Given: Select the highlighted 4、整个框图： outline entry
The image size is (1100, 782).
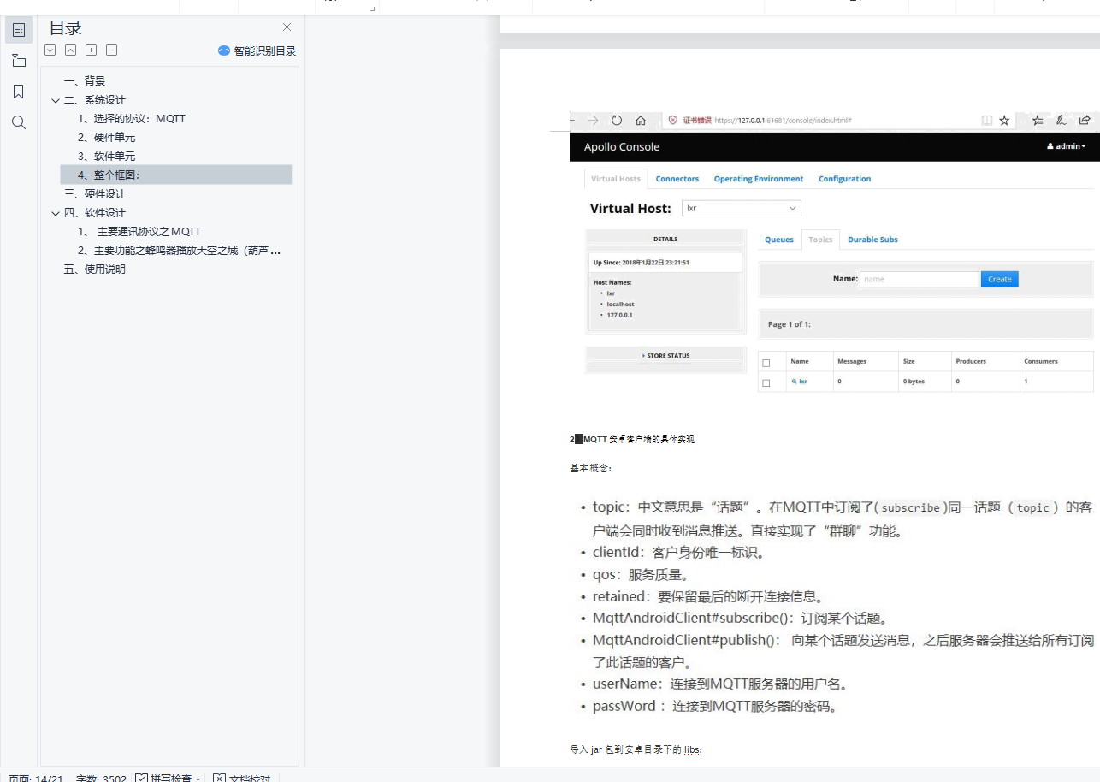Looking at the screenshot, I should (176, 175).
